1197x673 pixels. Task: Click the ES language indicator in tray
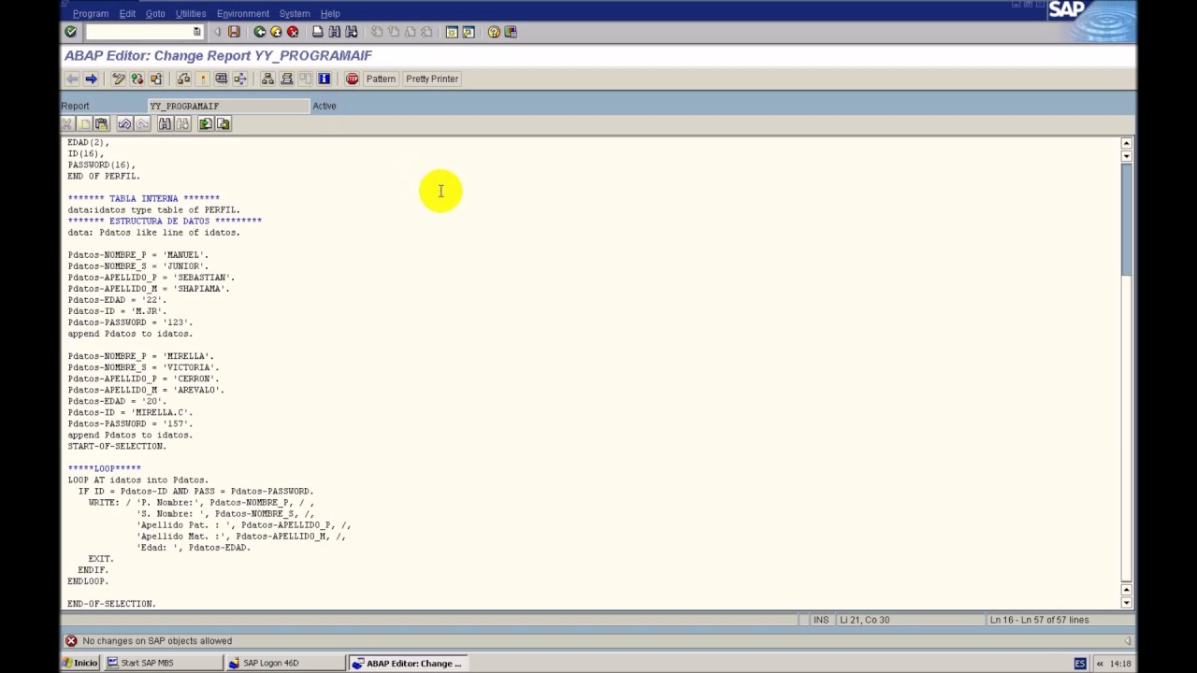(1080, 663)
